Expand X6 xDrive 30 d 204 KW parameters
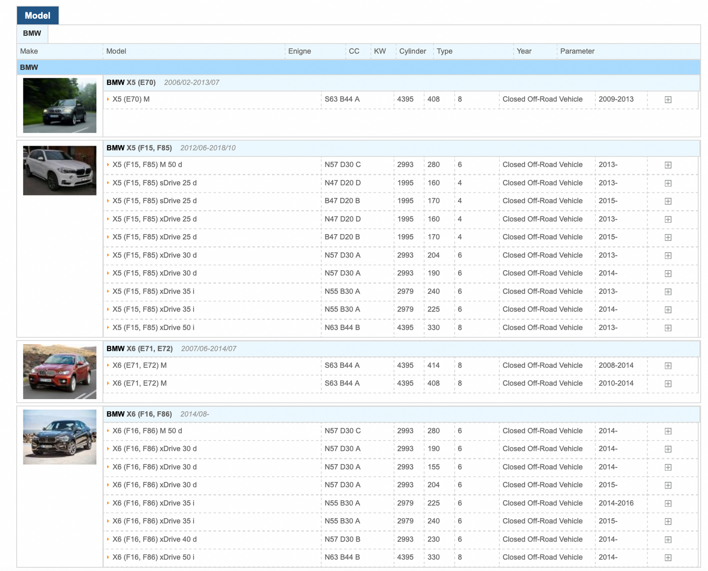The width and height of the screenshot is (708, 571). pyautogui.click(x=668, y=485)
